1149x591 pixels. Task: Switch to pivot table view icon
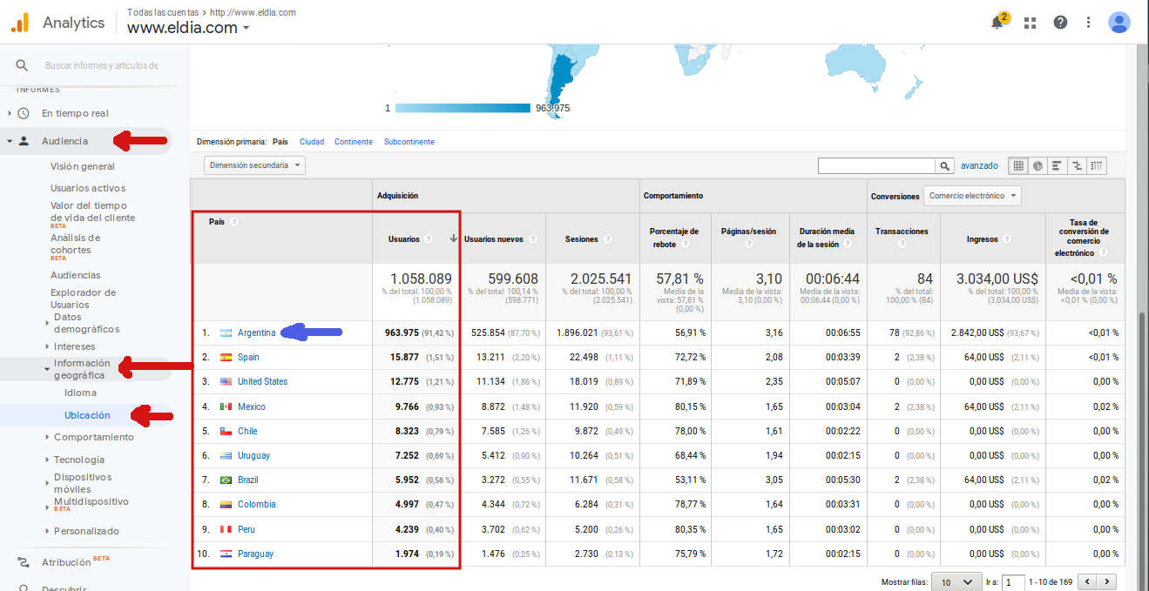1097,165
